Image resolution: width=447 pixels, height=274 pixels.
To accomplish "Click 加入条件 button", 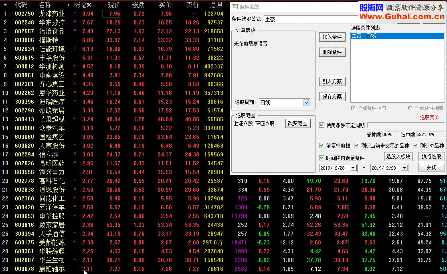I will point(332,37).
